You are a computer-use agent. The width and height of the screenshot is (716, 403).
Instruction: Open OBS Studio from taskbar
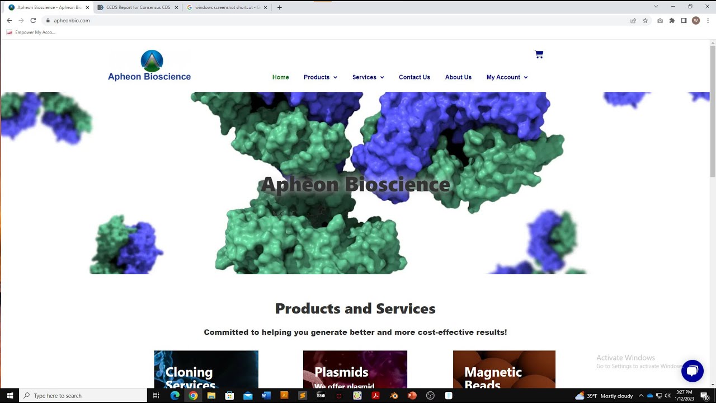[x=430, y=396]
